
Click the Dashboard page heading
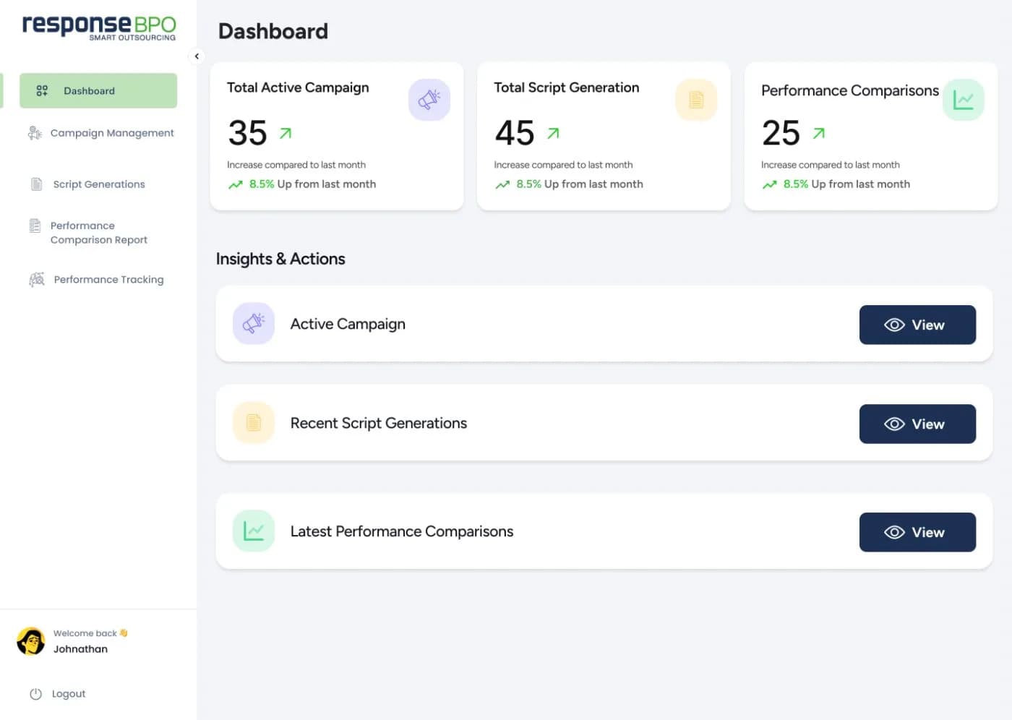point(273,31)
